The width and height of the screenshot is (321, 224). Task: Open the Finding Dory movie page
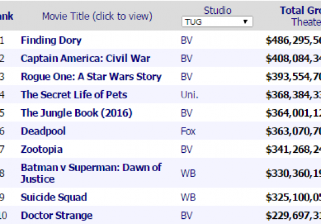51,40
